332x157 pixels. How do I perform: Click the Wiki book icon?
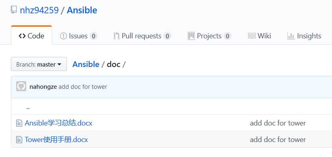(252, 36)
